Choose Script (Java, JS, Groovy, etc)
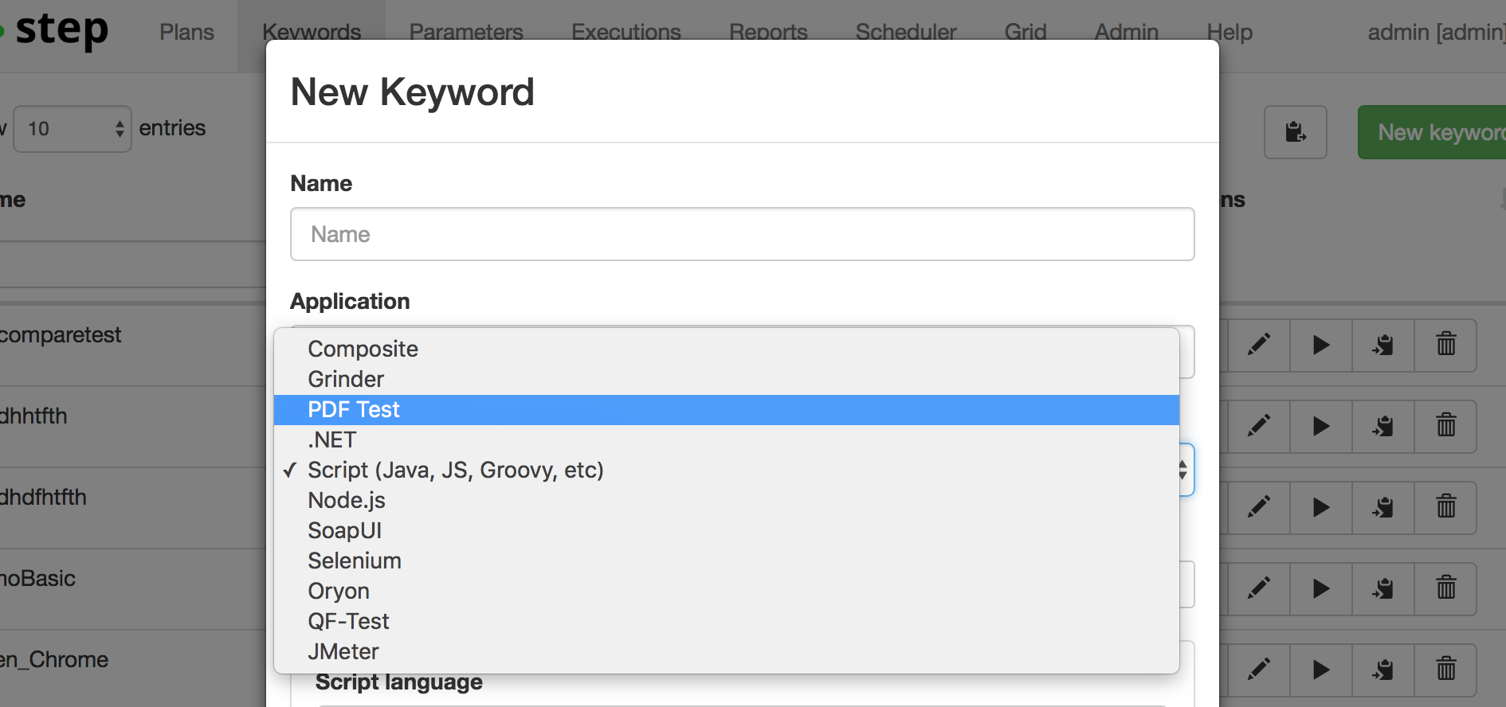 click(727, 470)
